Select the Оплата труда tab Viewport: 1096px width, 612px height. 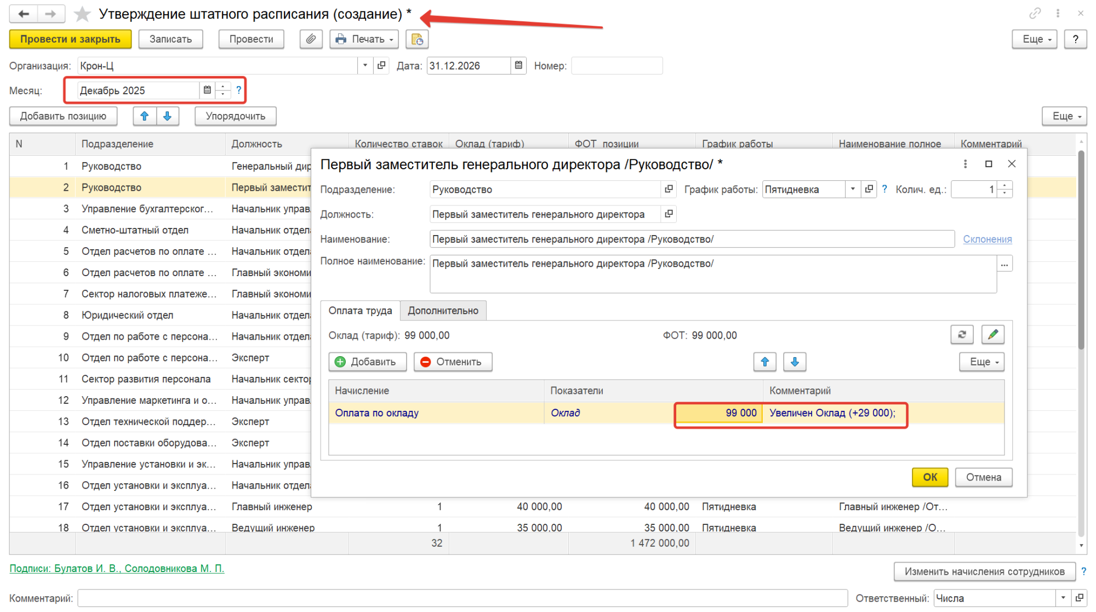click(x=360, y=311)
